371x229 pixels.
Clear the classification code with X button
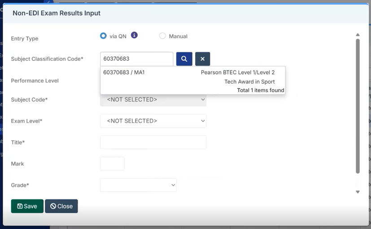pyautogui.click(x=202, y=59)
